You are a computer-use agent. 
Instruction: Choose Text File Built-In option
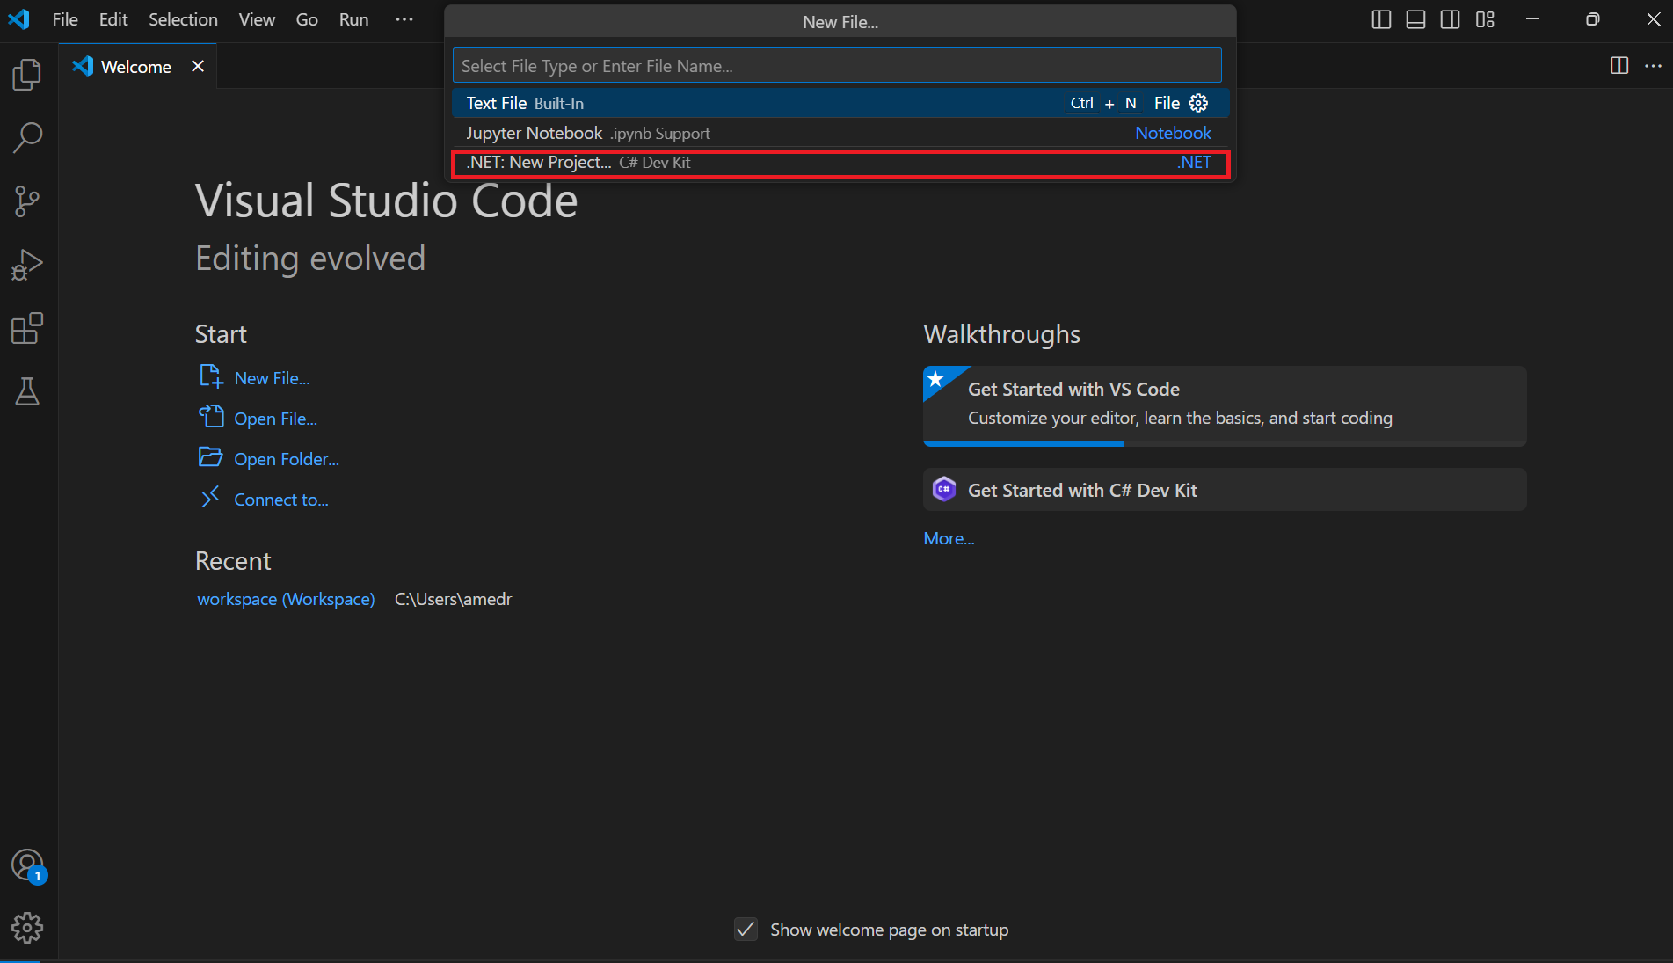coord(840,103)
